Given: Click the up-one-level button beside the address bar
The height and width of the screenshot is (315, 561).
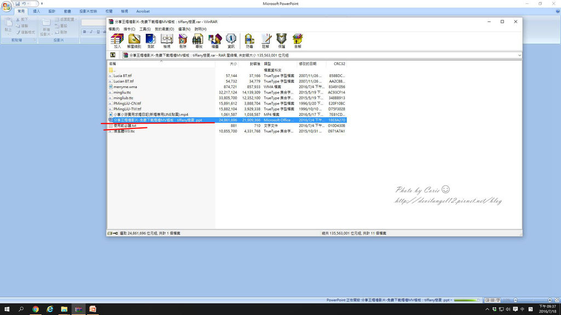Looking at the screenshot, I should point(113,55).
